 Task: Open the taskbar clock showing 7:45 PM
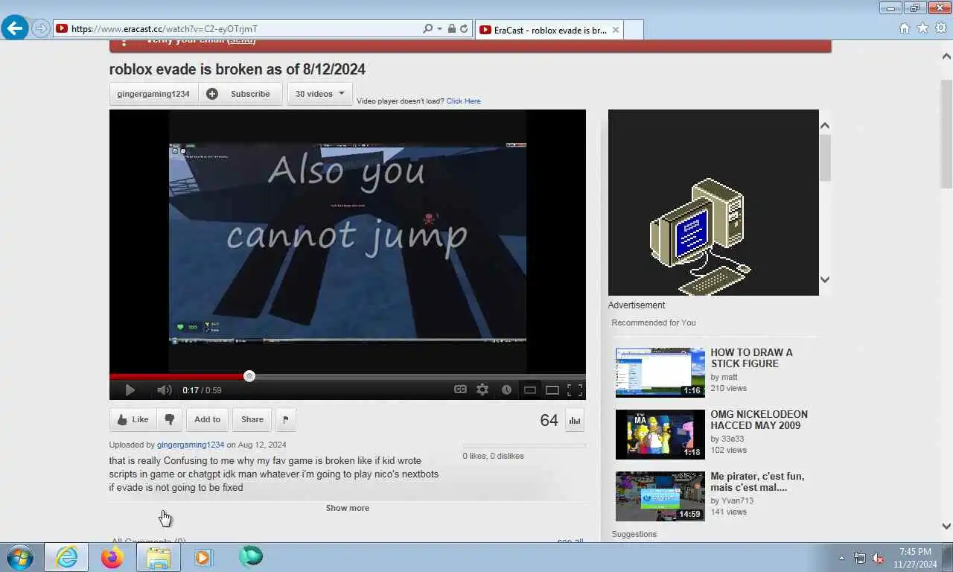click(x=915, y=558)
